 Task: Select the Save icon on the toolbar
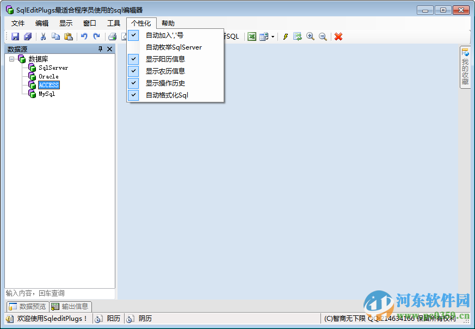[x=15, y=36]
